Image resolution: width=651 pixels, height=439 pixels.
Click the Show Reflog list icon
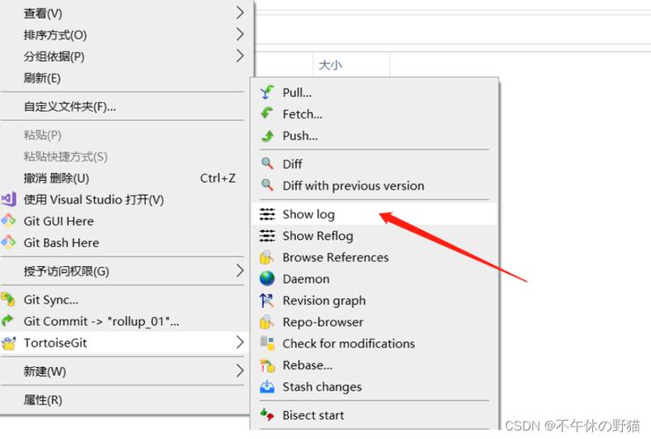pos(267,235)
